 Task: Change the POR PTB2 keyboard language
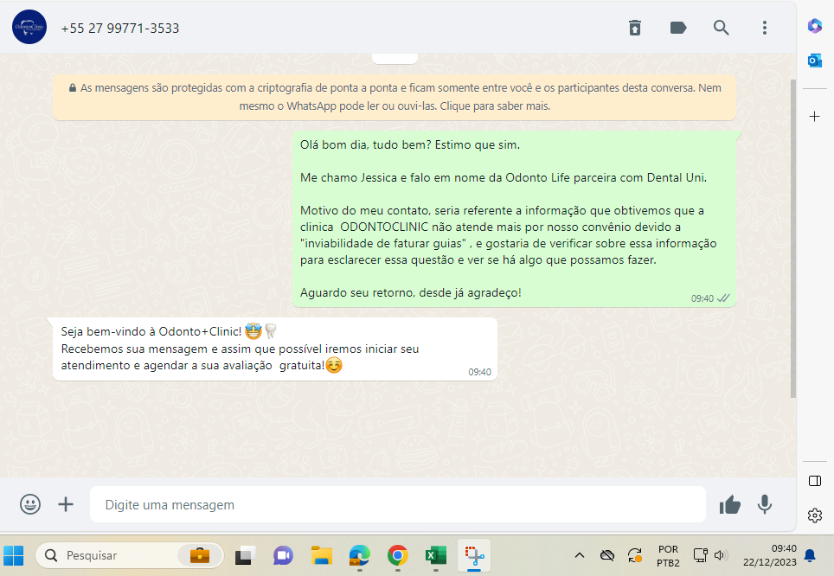(x=668, y=556)
